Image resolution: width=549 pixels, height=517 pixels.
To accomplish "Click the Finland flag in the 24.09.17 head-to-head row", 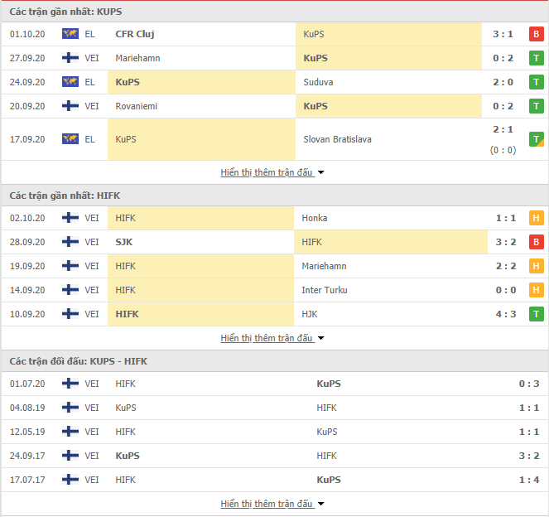I will 70,456.
